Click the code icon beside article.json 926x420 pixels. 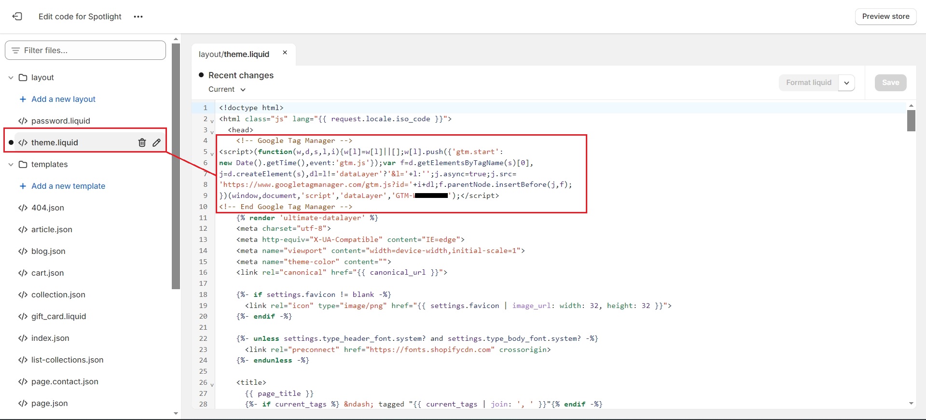[23, 229]
